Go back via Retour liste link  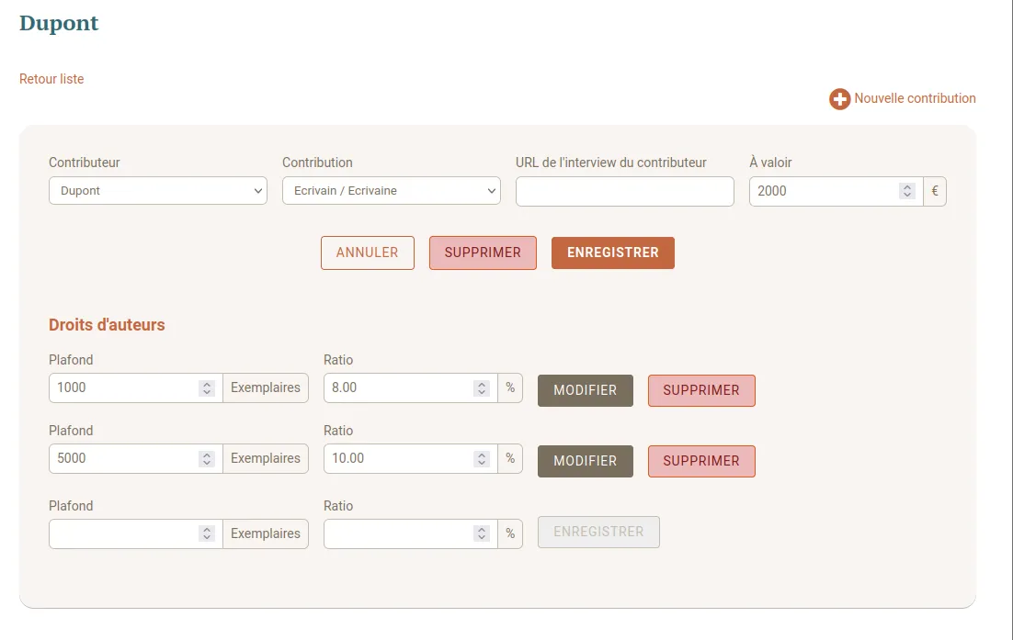click(51, 79)
